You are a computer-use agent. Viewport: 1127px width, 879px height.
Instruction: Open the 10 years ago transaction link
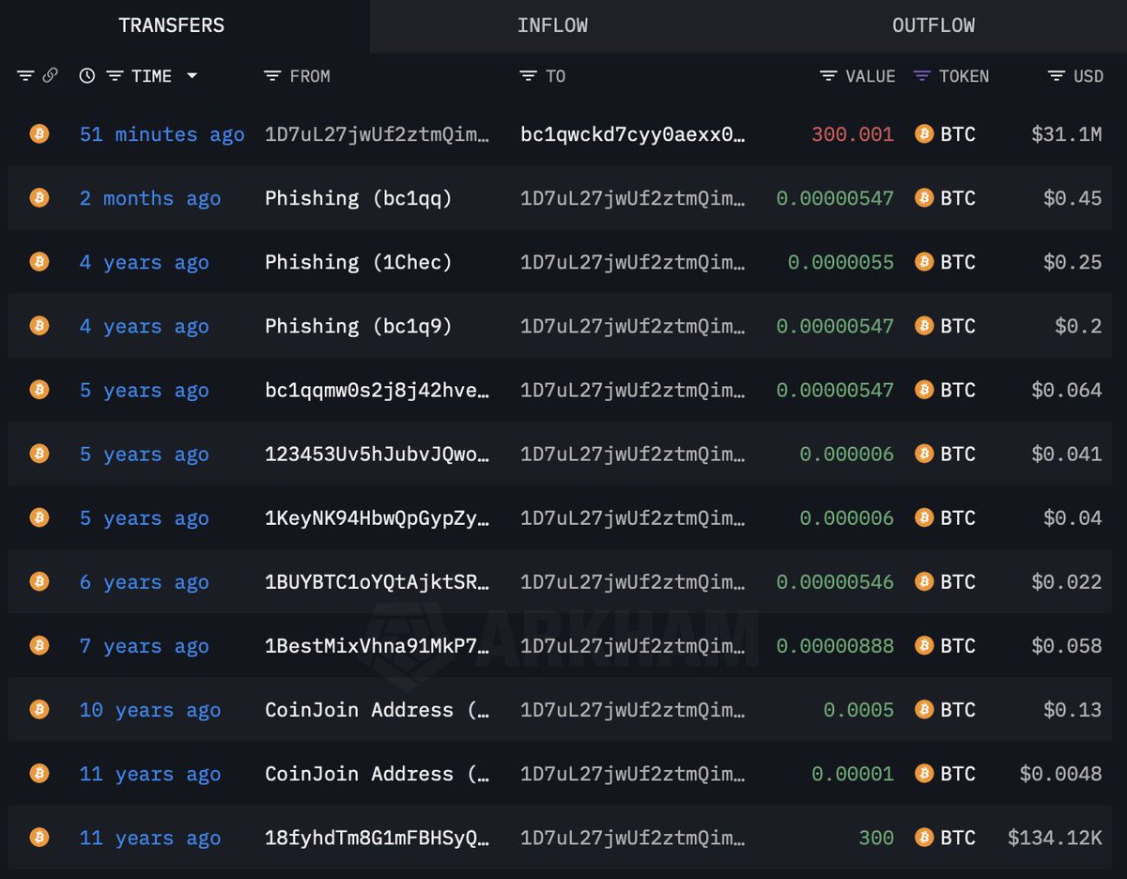(x=150, y=710)
